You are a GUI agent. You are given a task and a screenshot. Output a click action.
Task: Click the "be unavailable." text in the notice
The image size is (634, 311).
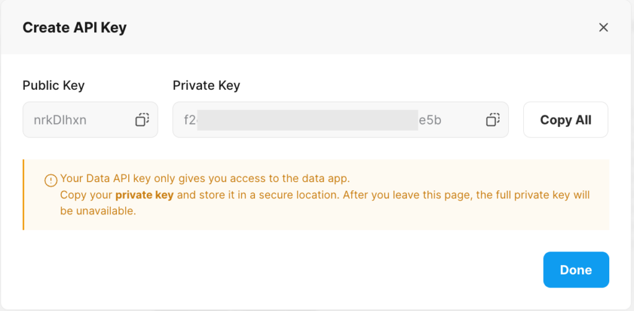(98, 211)
